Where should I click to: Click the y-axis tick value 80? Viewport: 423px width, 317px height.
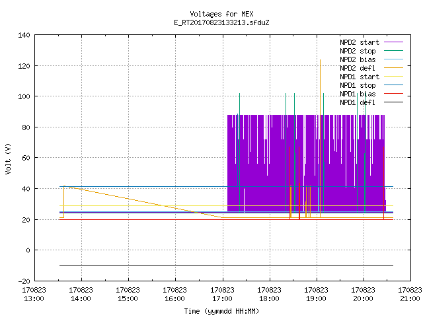click(x=26, y=127)
